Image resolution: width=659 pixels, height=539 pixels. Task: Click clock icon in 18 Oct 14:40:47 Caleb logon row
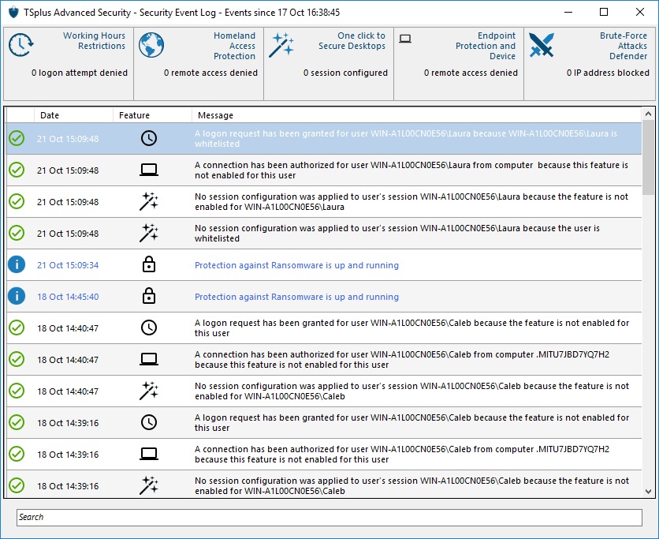[149, 328]
